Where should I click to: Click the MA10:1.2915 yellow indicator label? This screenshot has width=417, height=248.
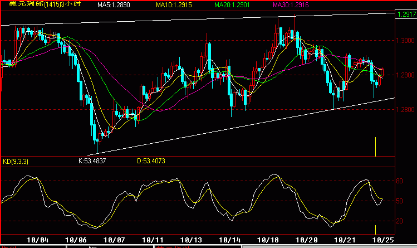(x=174, y=5)
